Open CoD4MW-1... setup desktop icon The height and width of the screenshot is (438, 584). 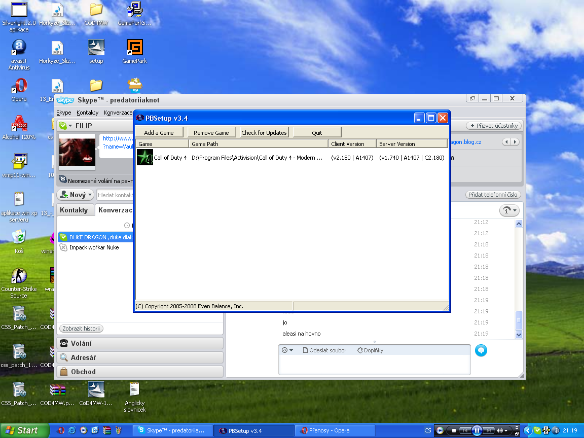click(x=96, y=394)
